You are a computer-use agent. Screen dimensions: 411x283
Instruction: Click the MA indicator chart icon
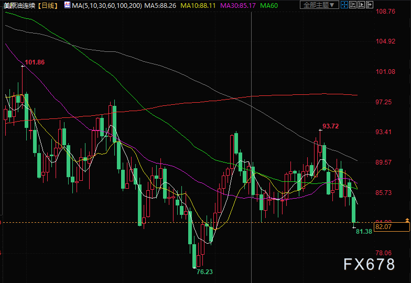[67, 5]
